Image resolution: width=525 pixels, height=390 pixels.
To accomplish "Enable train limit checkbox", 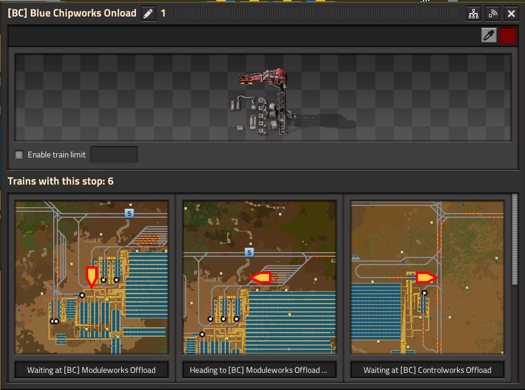I will (19, 155).
